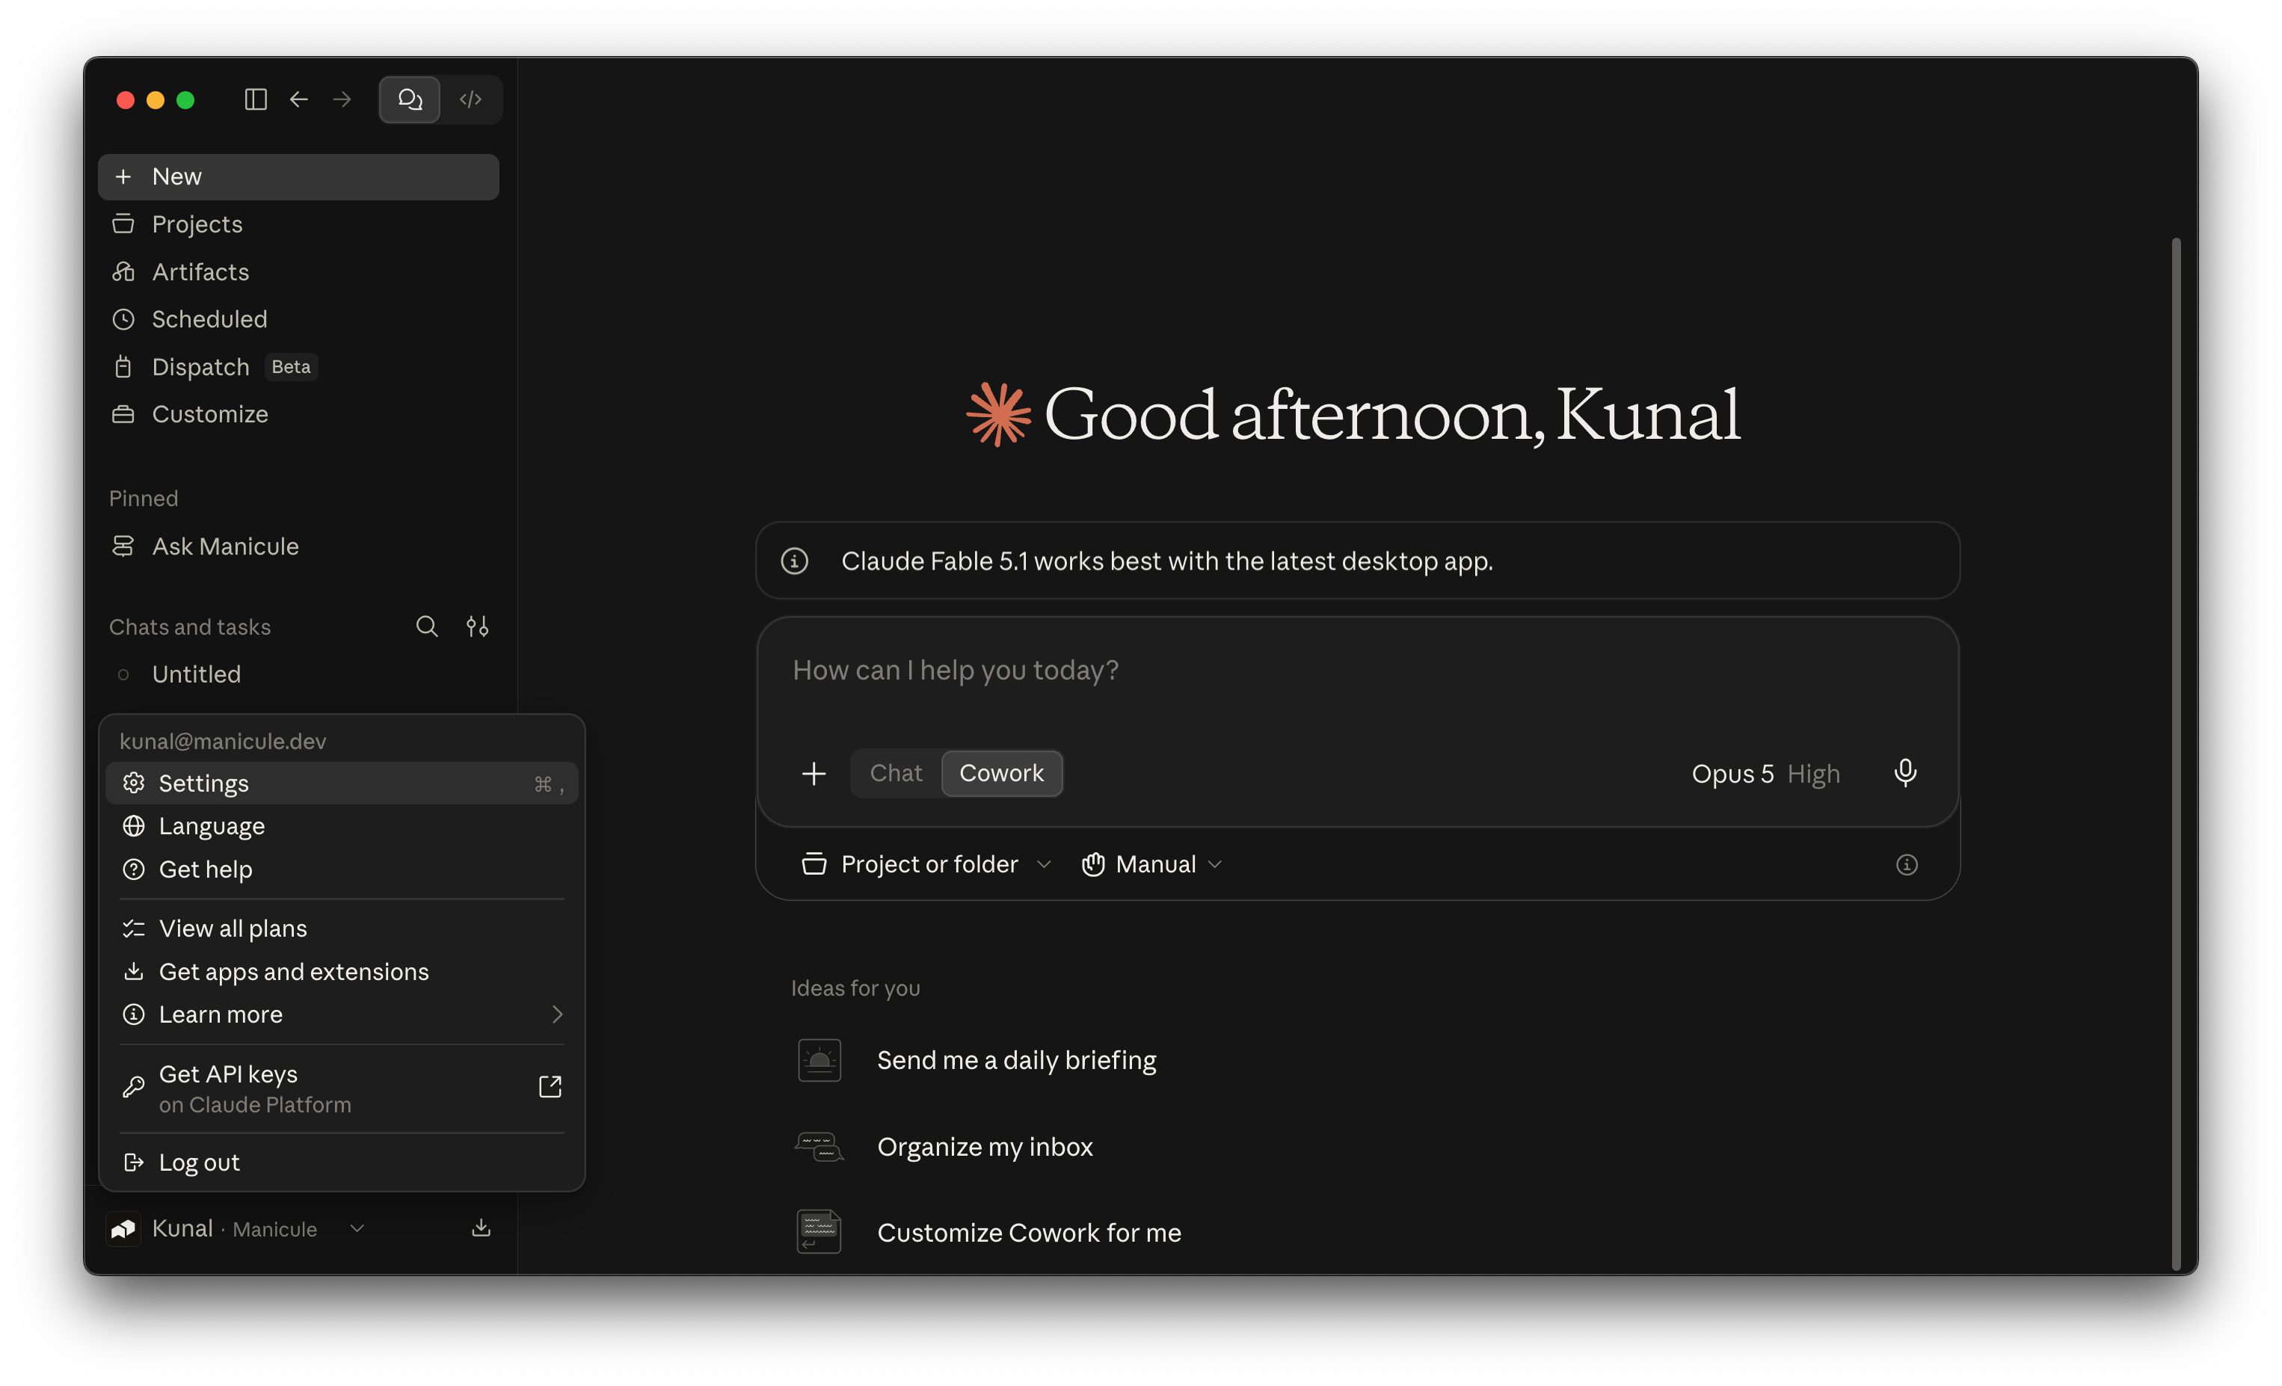Viewport: 2282px width, 1386px height.
Task: Open the pinned Ask Manicule item
Action: click(298, 546)
